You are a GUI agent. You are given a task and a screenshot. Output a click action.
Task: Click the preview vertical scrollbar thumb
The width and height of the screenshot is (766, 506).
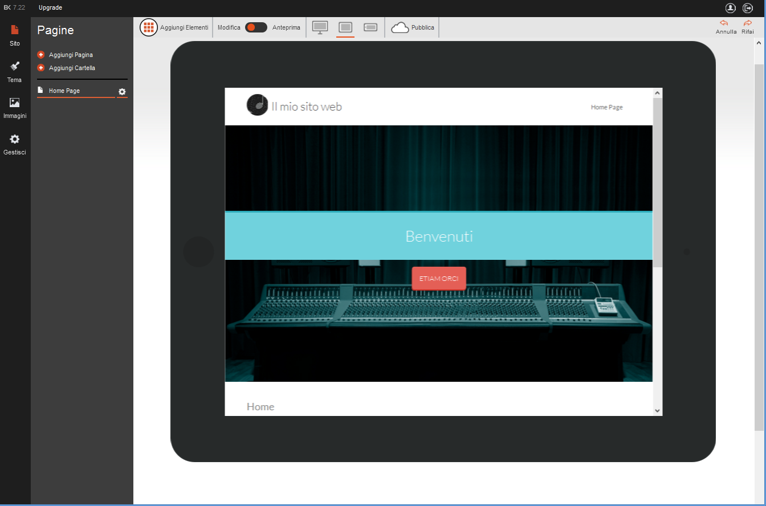pos(658,183)
